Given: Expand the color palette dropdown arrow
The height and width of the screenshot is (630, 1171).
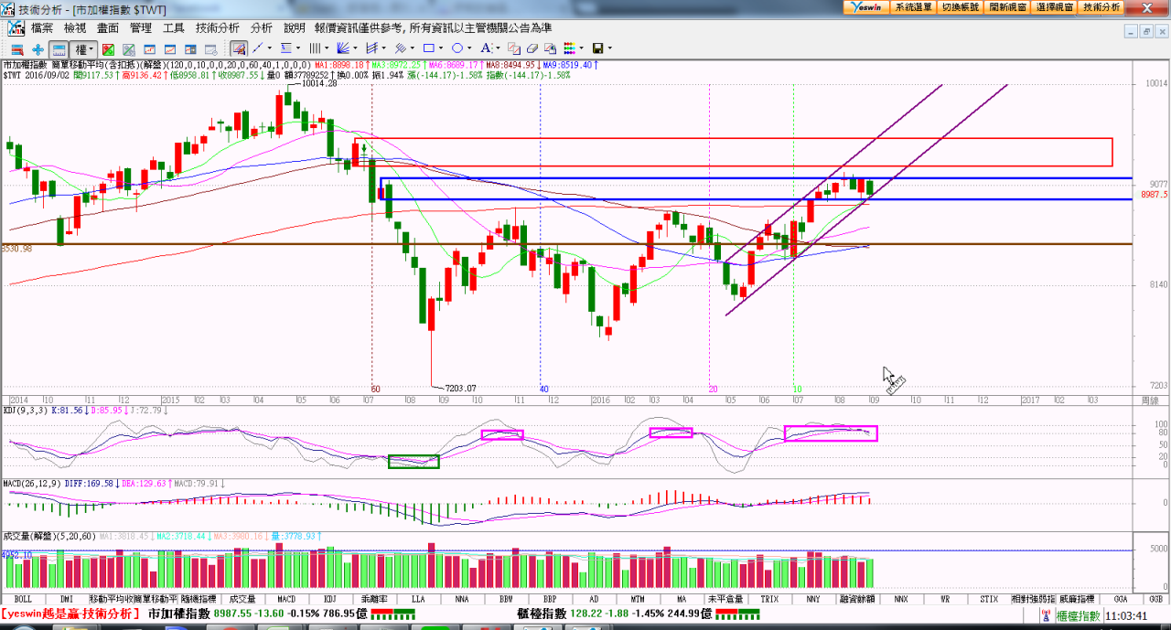Looking at the screenshot, I should coord(582,48).
